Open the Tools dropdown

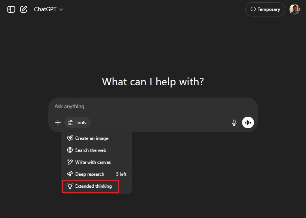pyautogui.click(x=77, y=122)
